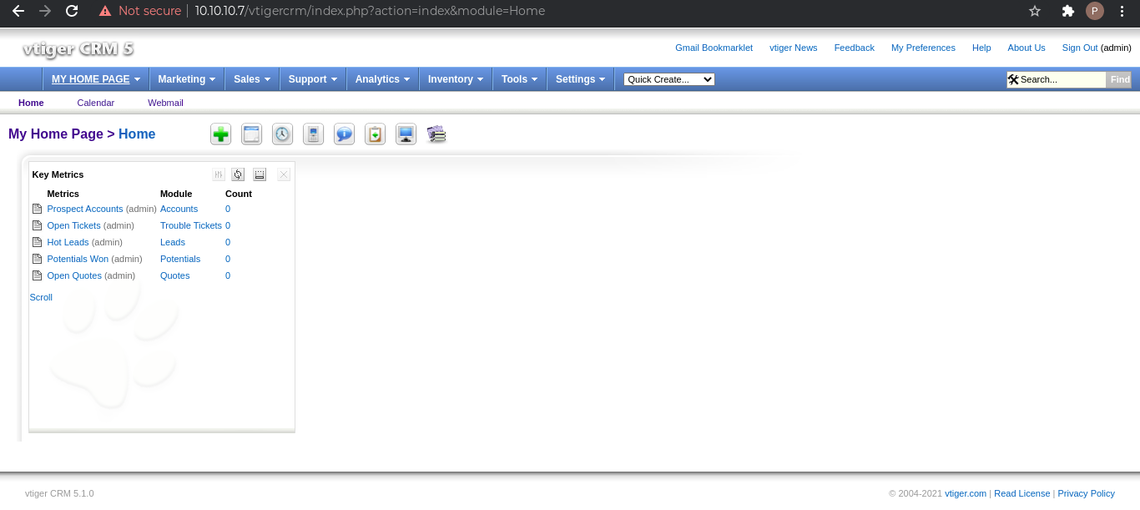
Task: Switch to the Home sub-tab
Action: (x=31, y=103)
